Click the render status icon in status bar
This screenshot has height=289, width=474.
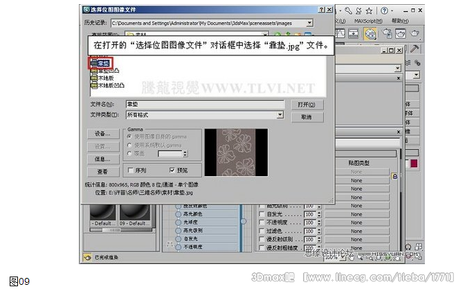click(87, 258)
